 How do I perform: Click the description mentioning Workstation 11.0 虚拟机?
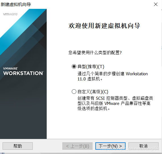[113, 76]
